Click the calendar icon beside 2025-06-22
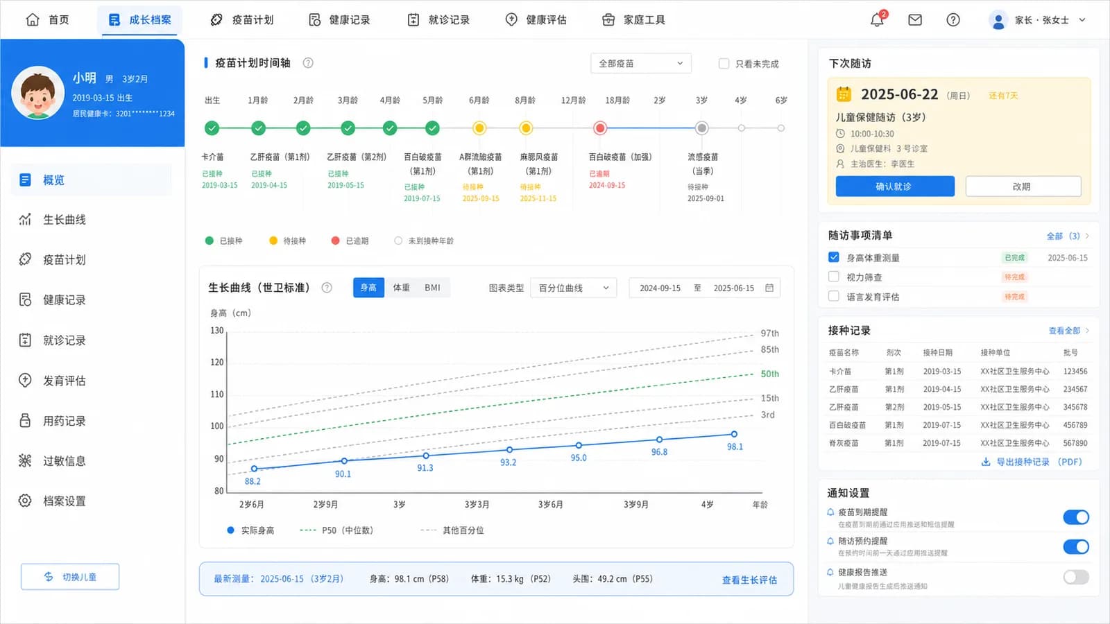 point(844,94)
